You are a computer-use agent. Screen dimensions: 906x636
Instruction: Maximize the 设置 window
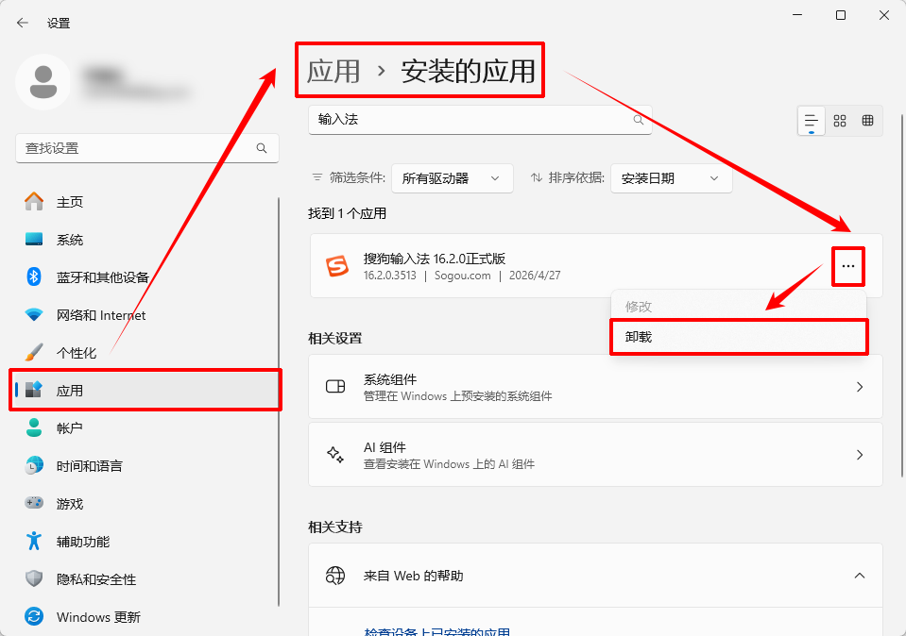[x=841, y=14]
